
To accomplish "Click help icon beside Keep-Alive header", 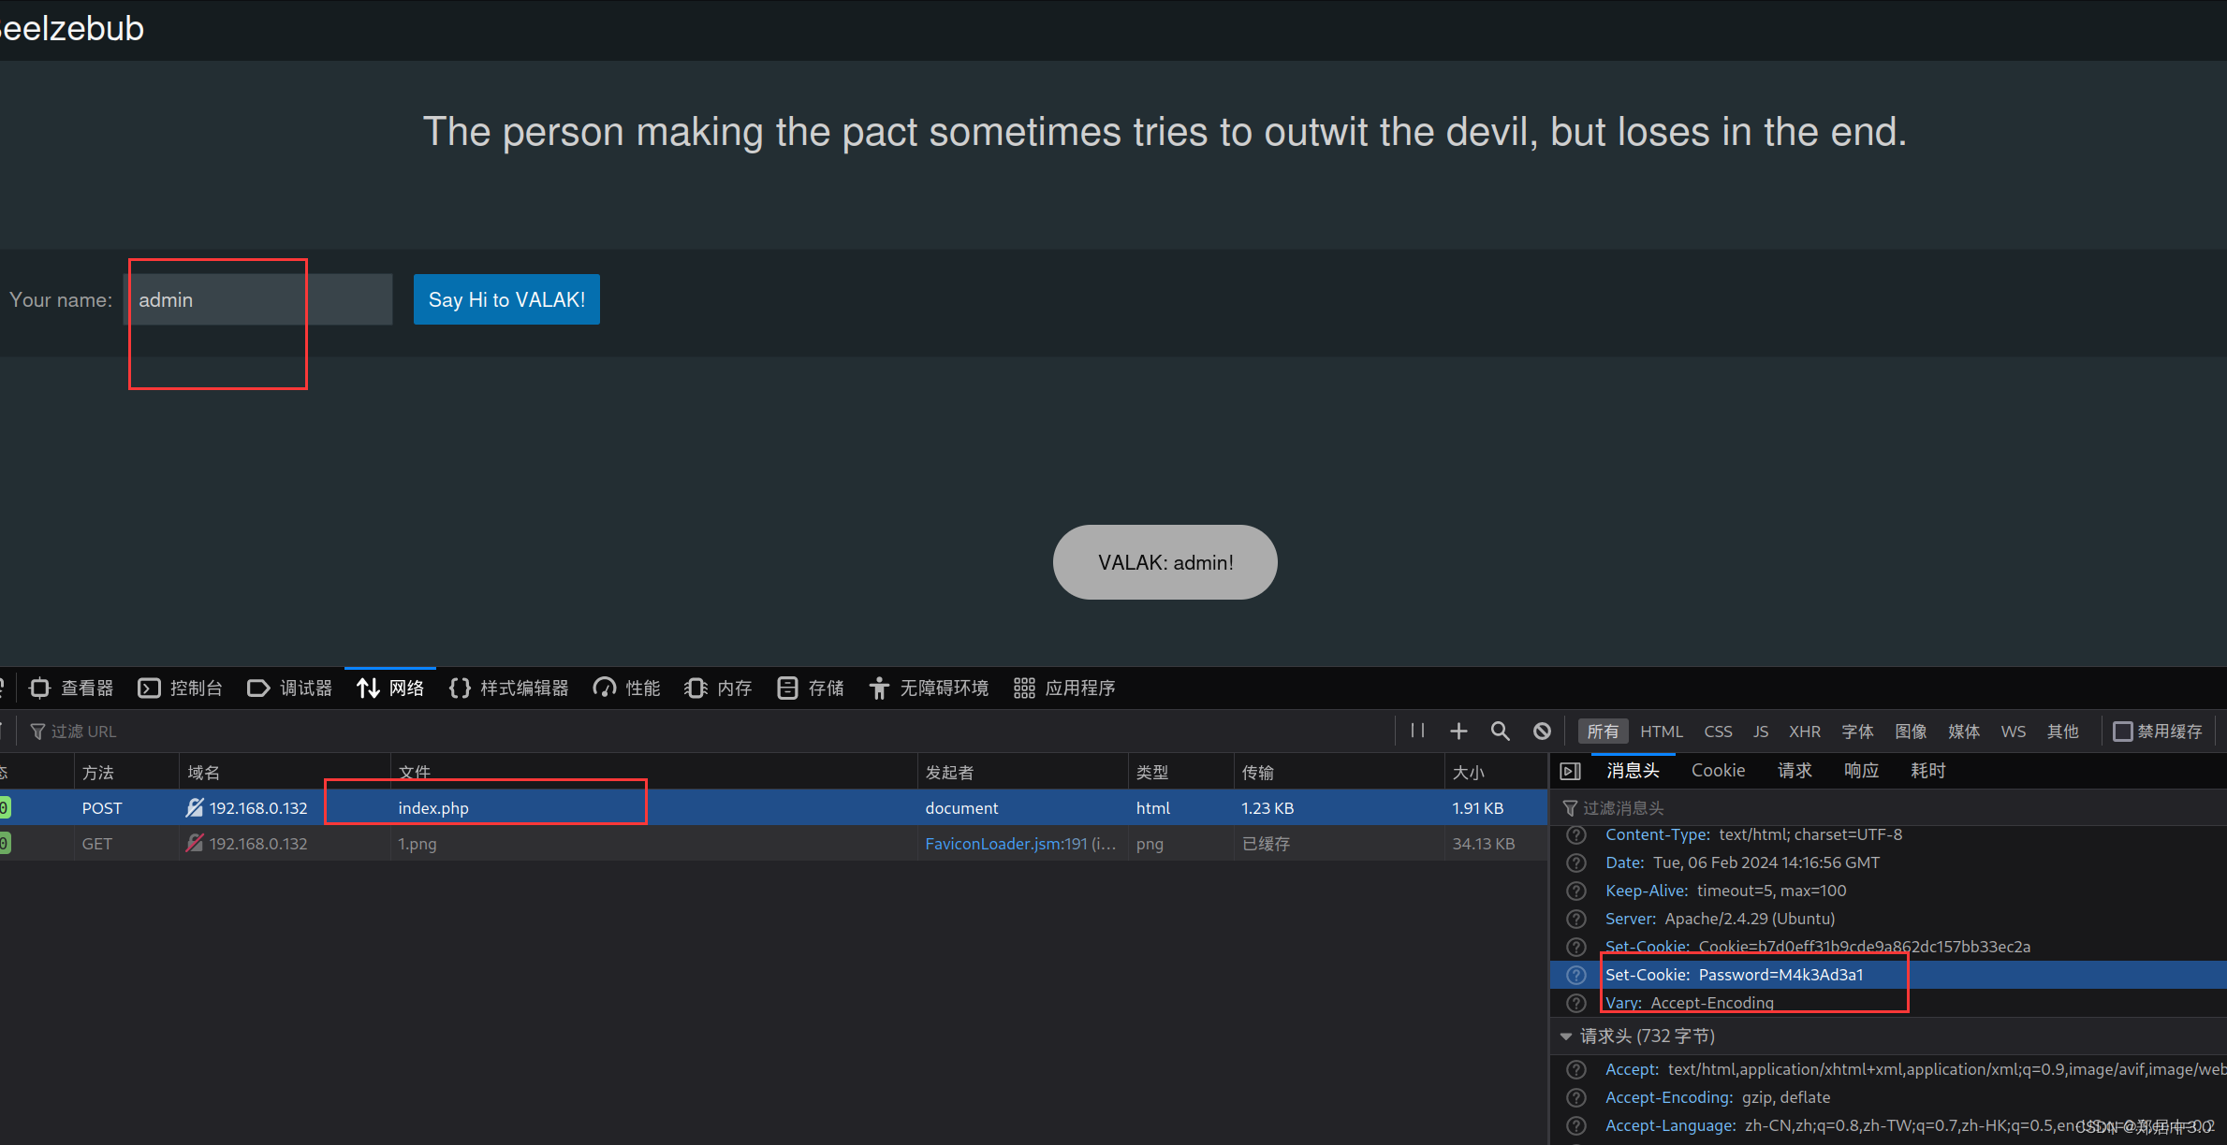I will click(1577, 891).
